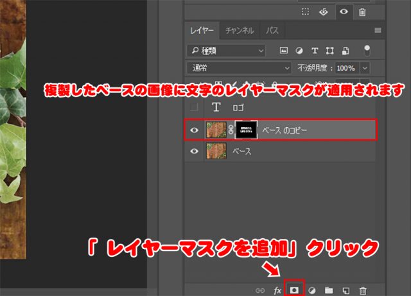Open the 通常 blend mode dropdown
411x296 pixels.
coord(239,68)
